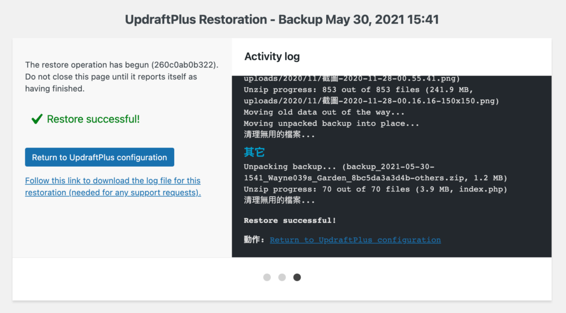
Task: Click the restore operation has begun message
Action: [122, 76]
